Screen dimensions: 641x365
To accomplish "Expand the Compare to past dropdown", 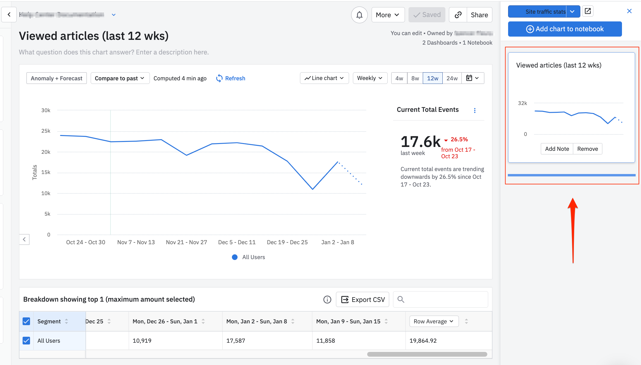I will 119,78.
